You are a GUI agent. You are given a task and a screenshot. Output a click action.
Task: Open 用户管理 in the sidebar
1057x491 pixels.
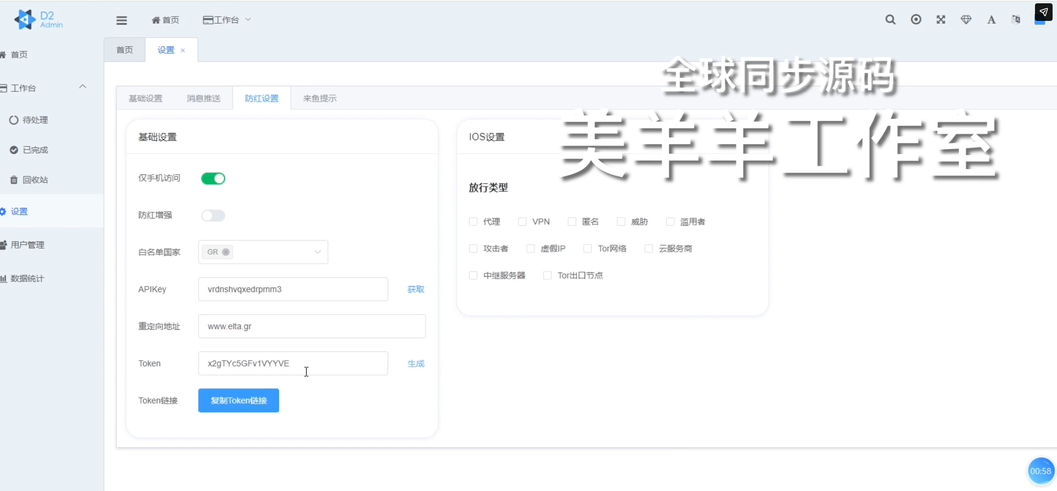[28, 245]
